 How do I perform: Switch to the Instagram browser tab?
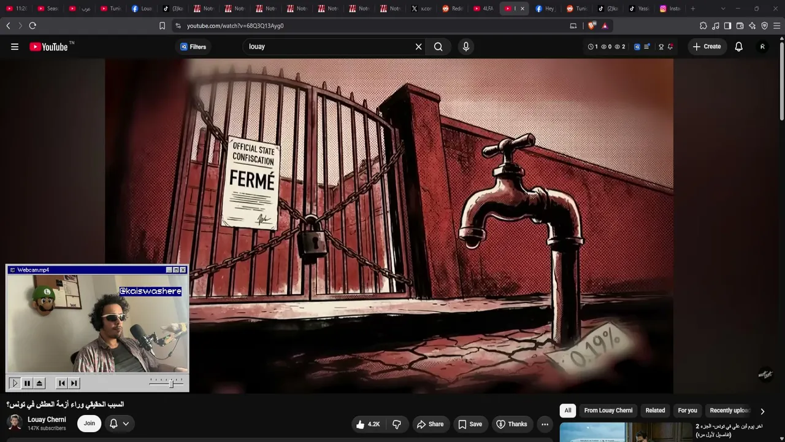coord(670,9)
